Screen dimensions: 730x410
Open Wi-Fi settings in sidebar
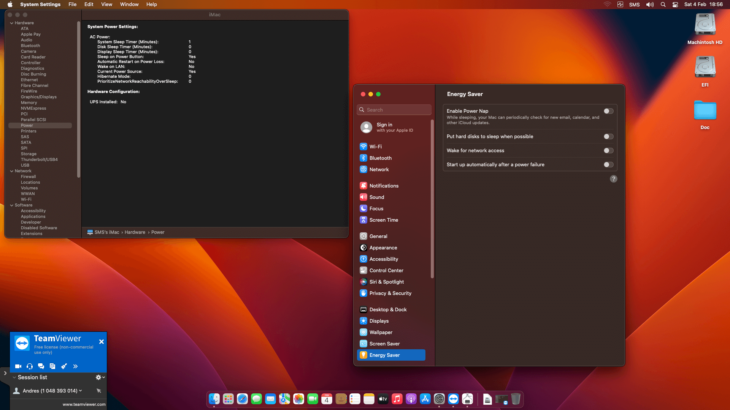tap(375, 147)
